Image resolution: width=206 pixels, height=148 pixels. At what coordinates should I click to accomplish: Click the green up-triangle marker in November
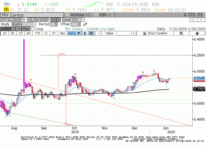click(x=114, y=98)
